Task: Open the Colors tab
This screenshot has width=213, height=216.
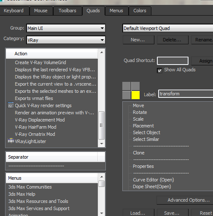Action: pos(140,11)
